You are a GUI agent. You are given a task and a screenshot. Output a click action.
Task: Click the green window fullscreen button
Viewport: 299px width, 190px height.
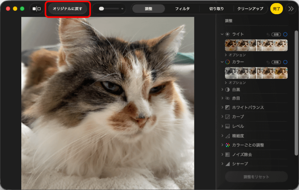[x=22, y=9]
